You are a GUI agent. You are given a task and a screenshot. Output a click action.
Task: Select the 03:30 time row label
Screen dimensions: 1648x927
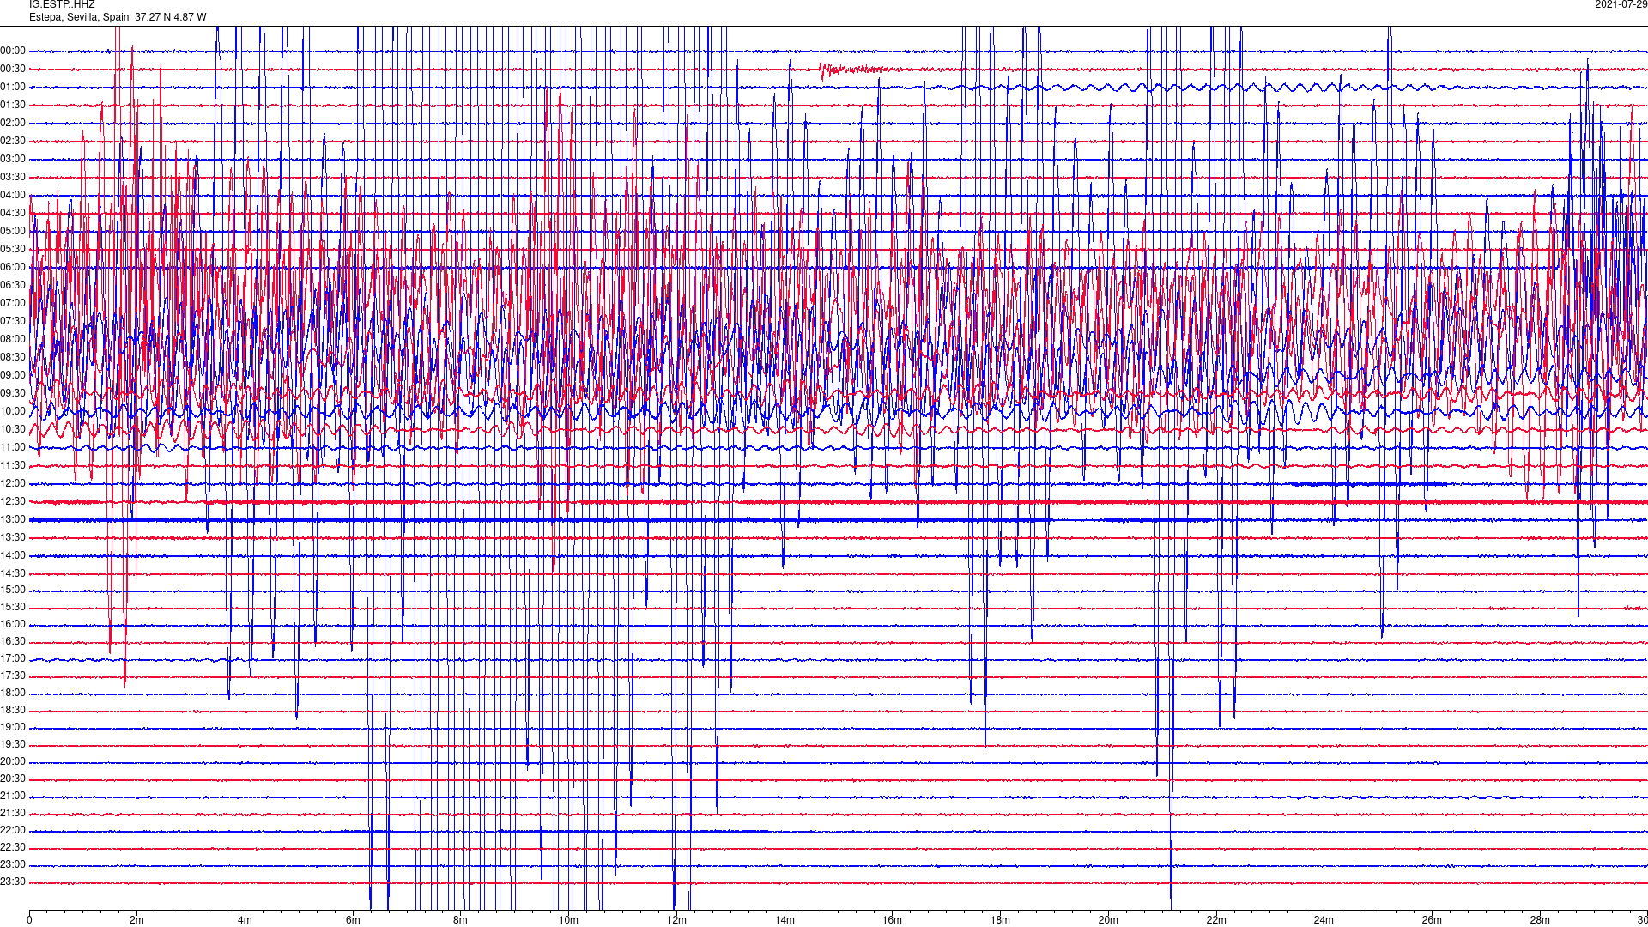[x=13, y=178]
